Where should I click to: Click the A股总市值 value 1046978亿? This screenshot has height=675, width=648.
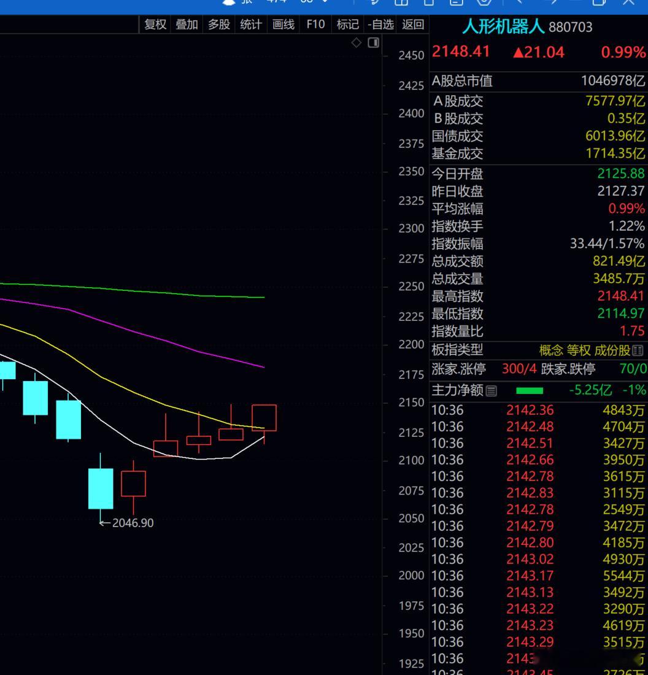tap(613, 80)
